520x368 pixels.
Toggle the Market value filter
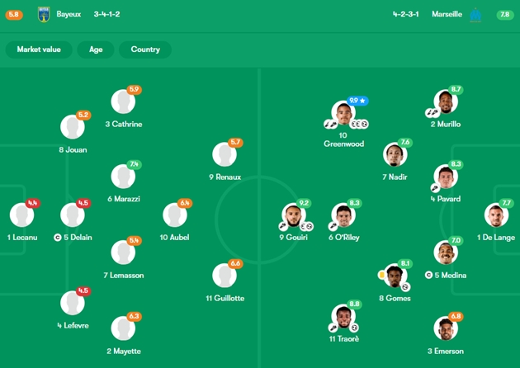(39, 50)
